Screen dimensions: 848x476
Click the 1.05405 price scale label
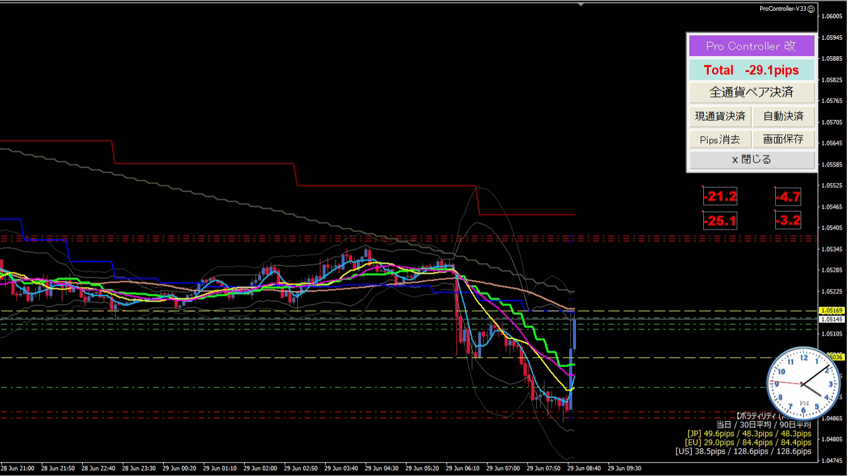pos(832,228)
